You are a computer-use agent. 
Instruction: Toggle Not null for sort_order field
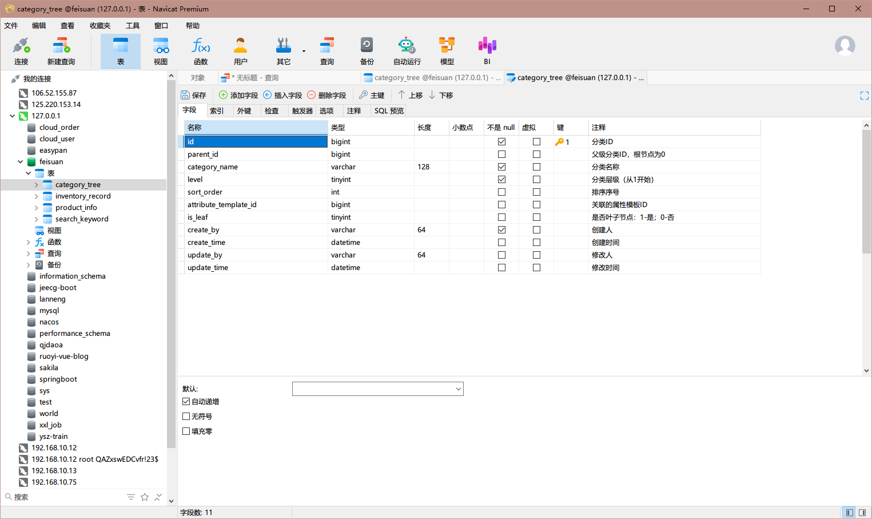(501, 192)
